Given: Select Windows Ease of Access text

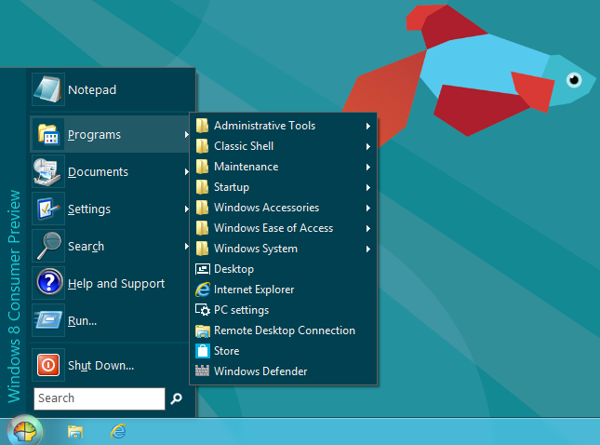Looking at the screenshot, I should pos(273,228).
